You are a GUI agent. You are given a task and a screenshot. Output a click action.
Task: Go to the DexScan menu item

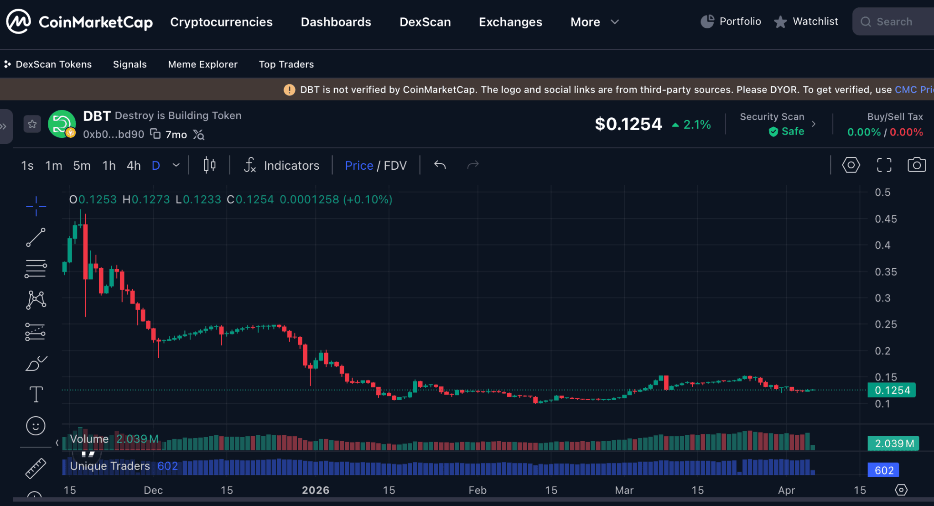(425, 21)
